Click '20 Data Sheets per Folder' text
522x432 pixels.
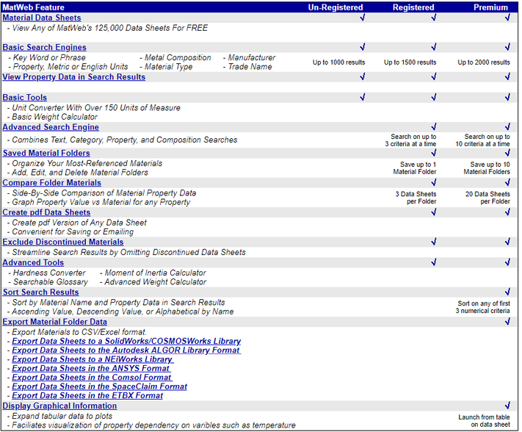[x=487, y=198]
